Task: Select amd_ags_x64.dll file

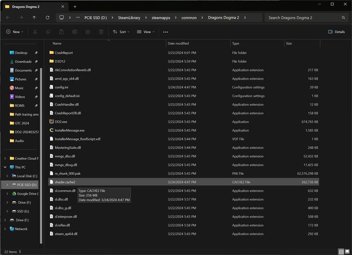Action: click(184, 79)
